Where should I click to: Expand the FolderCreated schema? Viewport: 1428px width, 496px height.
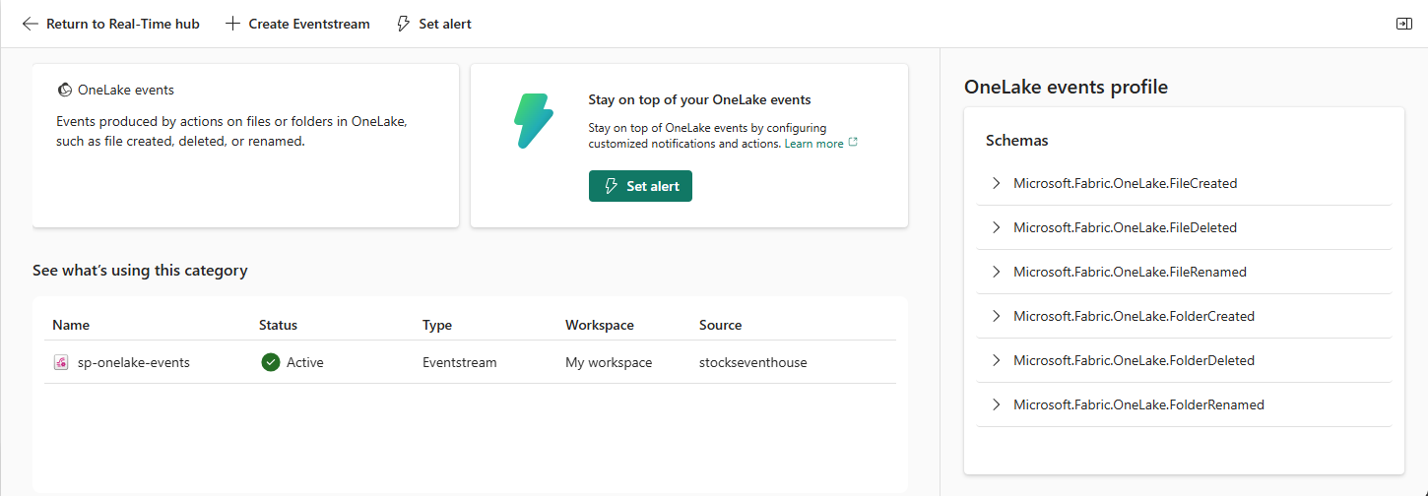[996, 316]
